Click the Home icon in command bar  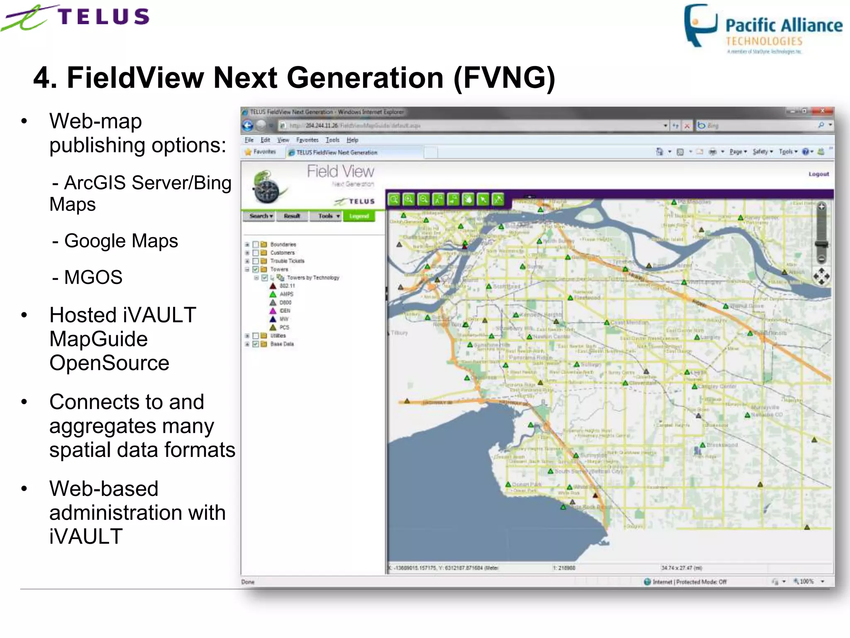[659, 152]
